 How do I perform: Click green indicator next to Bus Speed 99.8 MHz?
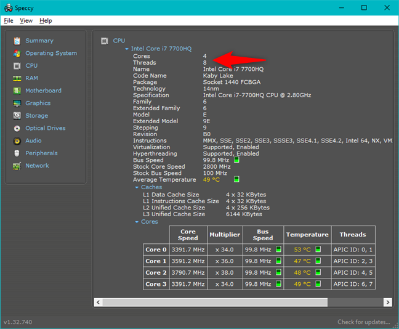[236, 160]
